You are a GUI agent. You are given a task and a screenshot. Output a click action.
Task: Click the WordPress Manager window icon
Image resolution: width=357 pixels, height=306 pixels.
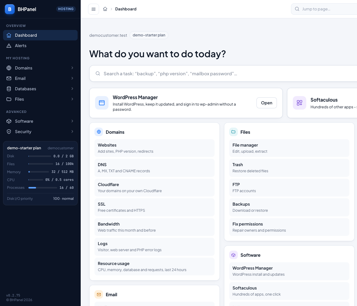[x=102, y=103]
